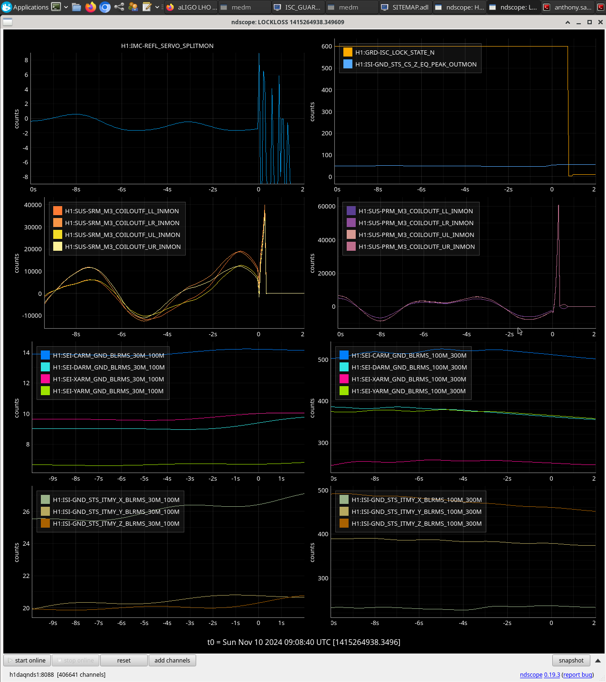Toggle SEI-CARM_GND_BLRMS_100M_300M blue swatch
The image size is (606, 682).
[x=344, y=355]
